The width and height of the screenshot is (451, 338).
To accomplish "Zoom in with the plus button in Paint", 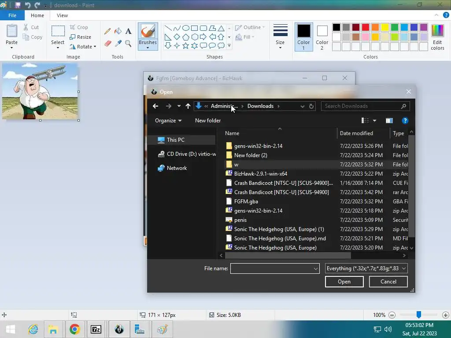I will (446, 315).
